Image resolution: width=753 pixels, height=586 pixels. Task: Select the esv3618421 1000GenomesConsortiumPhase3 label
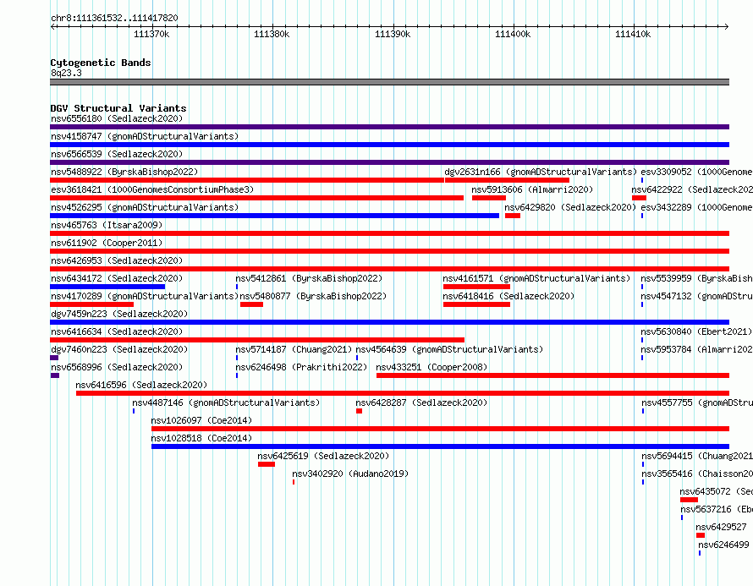point(152,189)
